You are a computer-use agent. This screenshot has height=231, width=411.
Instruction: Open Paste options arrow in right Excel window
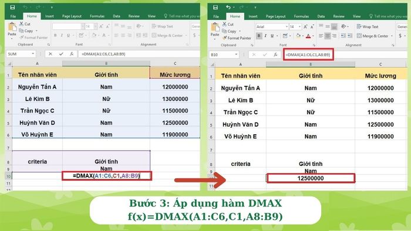(215, 39)
